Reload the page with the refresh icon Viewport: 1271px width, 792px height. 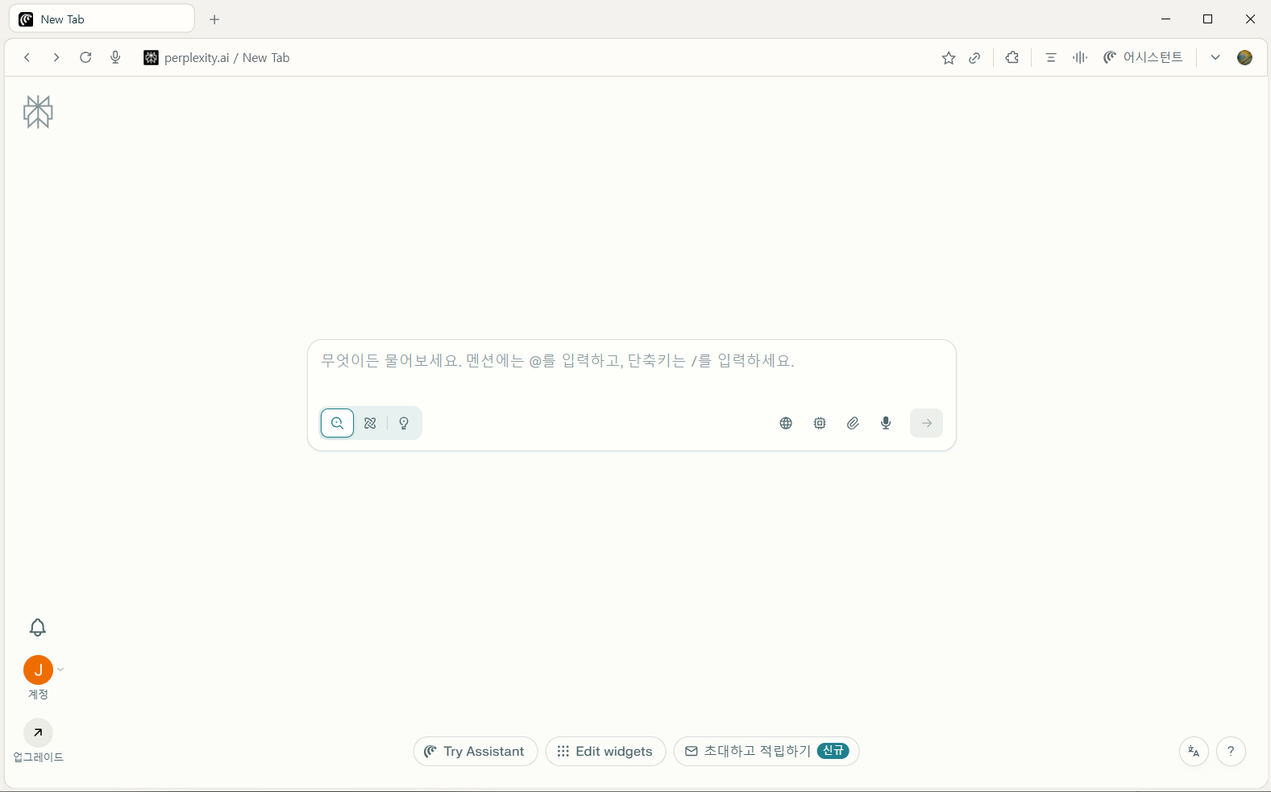click(x=85, y=57)
